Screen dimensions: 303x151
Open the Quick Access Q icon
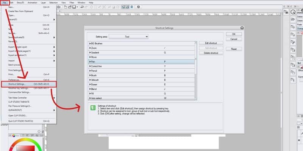tap(293, 12)
